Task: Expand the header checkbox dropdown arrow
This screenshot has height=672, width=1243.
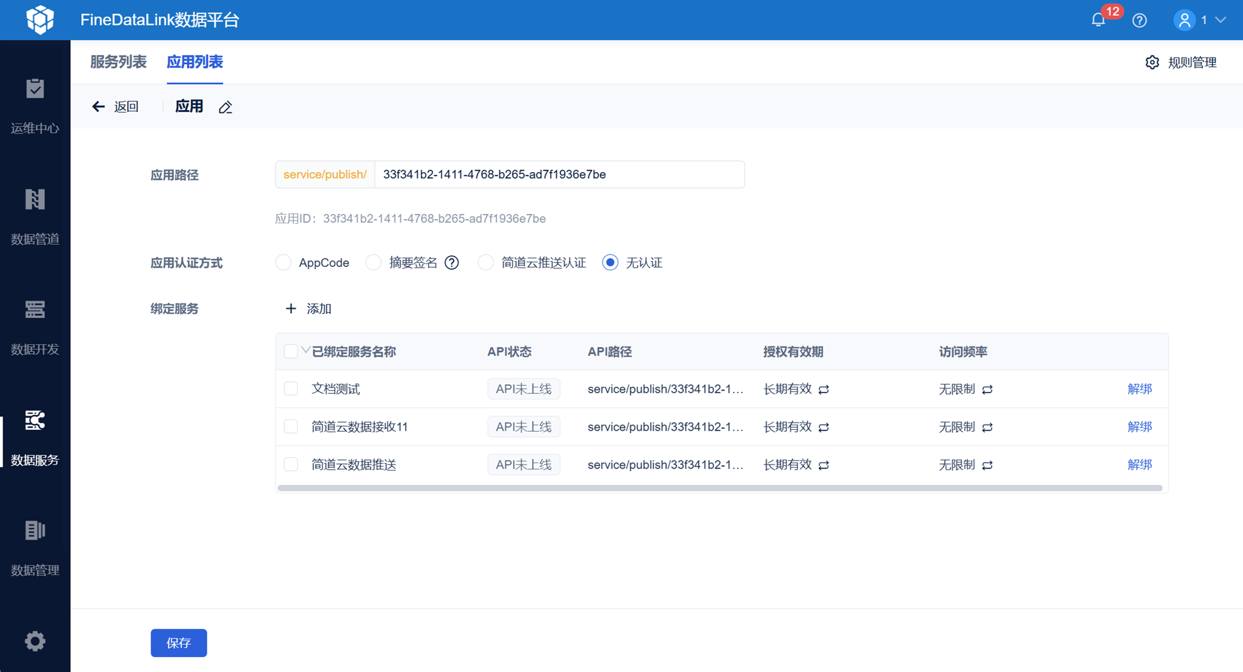Action: pos(305,351)
